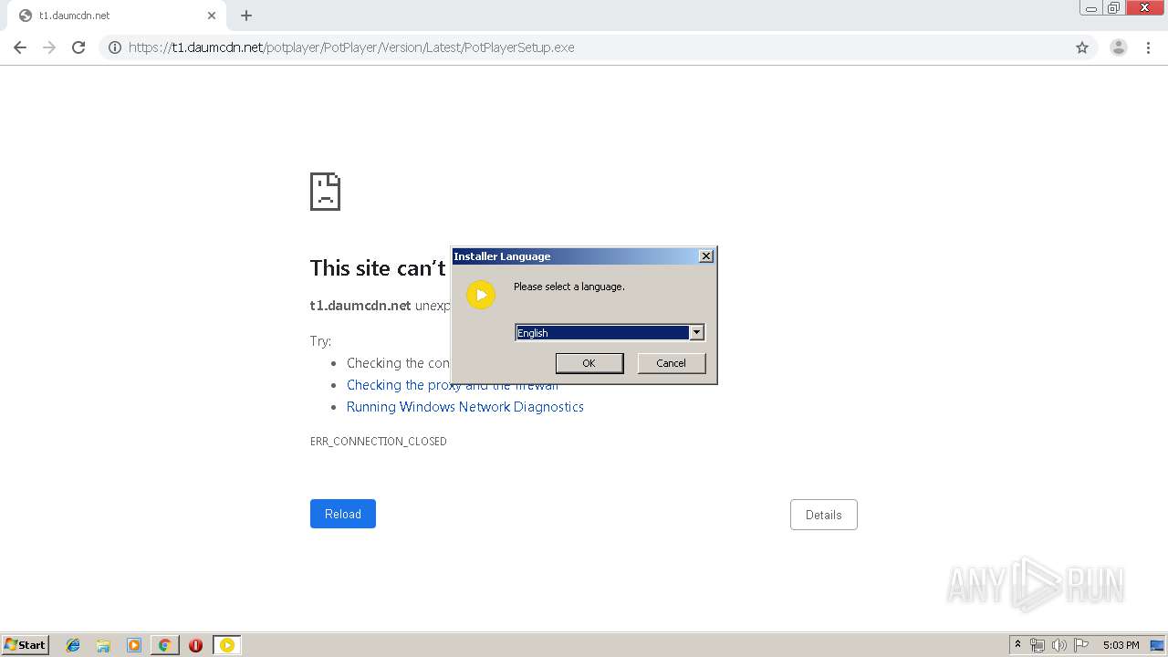Open network tray icon

pos(1038,645)
